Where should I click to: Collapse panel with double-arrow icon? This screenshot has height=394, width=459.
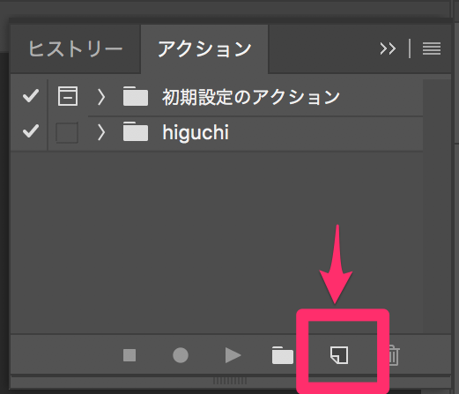(x=388, y=48)
